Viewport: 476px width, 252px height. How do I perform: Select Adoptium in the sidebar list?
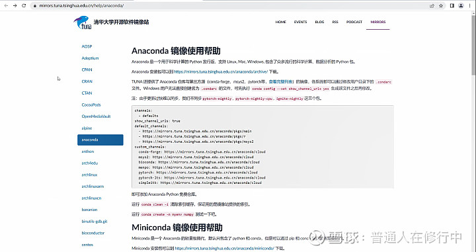pyautogui.click(x=90, y=58)
